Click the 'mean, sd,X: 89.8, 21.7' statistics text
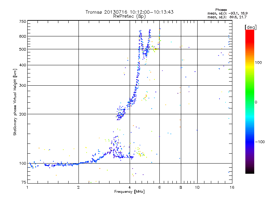Screen dimensions: 273x204 pyautogui.click(x=227, y=17)
